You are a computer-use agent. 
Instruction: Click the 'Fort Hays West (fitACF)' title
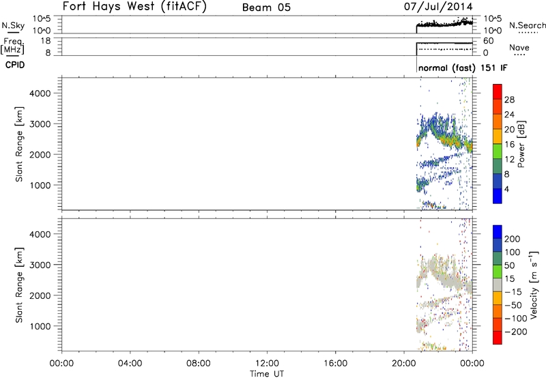point(134,7)
